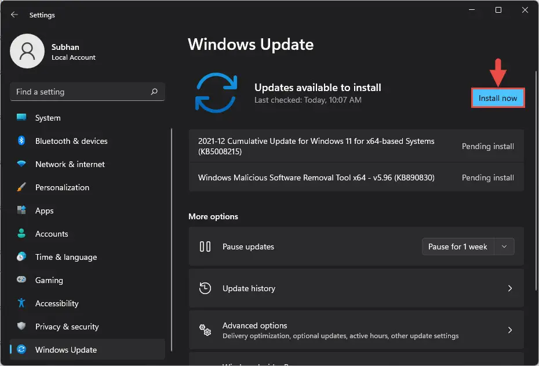Click the Windows Update sidebar icon
This screenshot has width=539, height=366.
tap(21, 350)
